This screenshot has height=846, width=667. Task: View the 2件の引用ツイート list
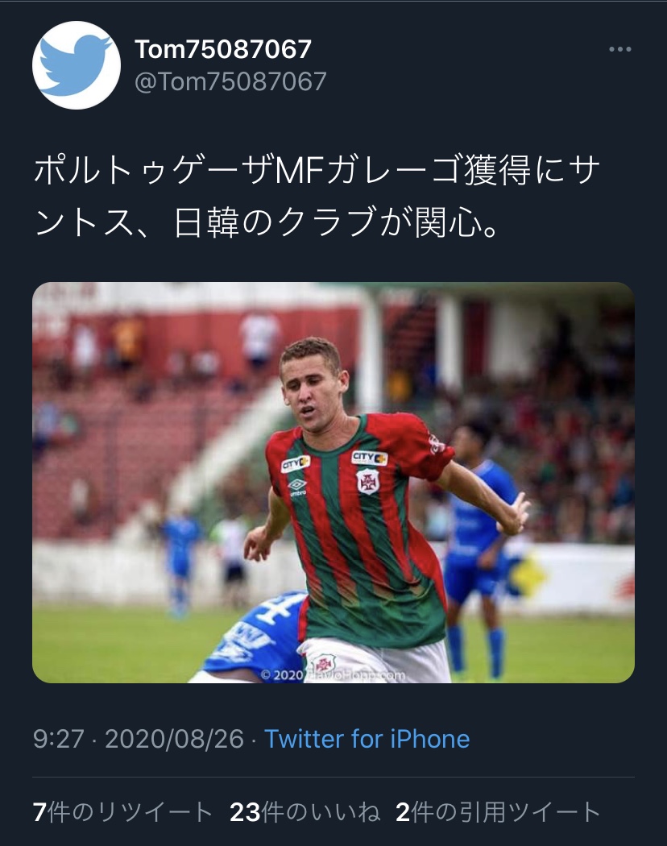pyautogui.click(x=498, y=811)
